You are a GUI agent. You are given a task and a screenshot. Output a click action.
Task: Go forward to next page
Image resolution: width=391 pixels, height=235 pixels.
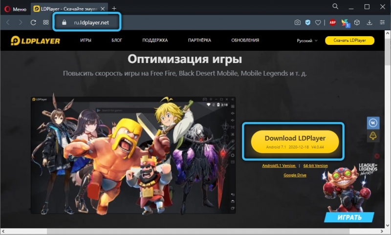21,22
